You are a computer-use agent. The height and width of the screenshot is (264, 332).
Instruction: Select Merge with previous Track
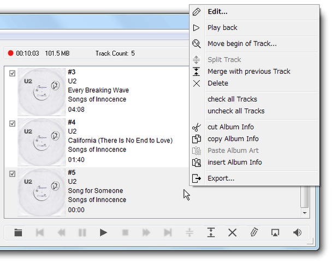point(248,71)
